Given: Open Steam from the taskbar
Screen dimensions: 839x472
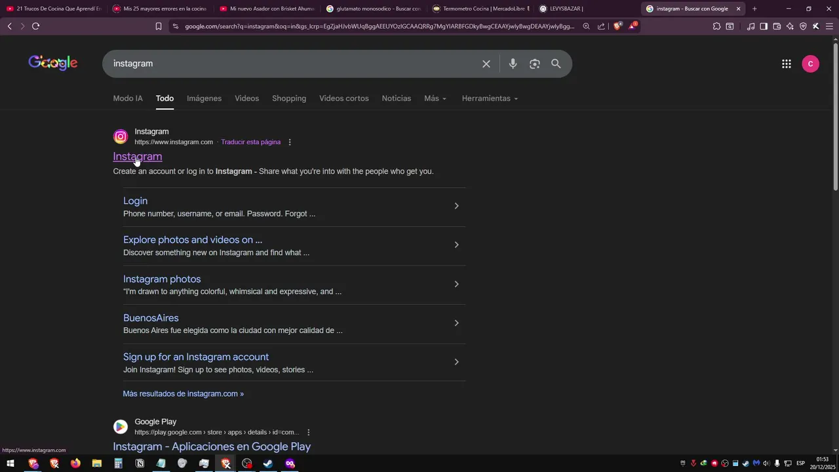Looking at the screenshot, I should click(268, 463).
